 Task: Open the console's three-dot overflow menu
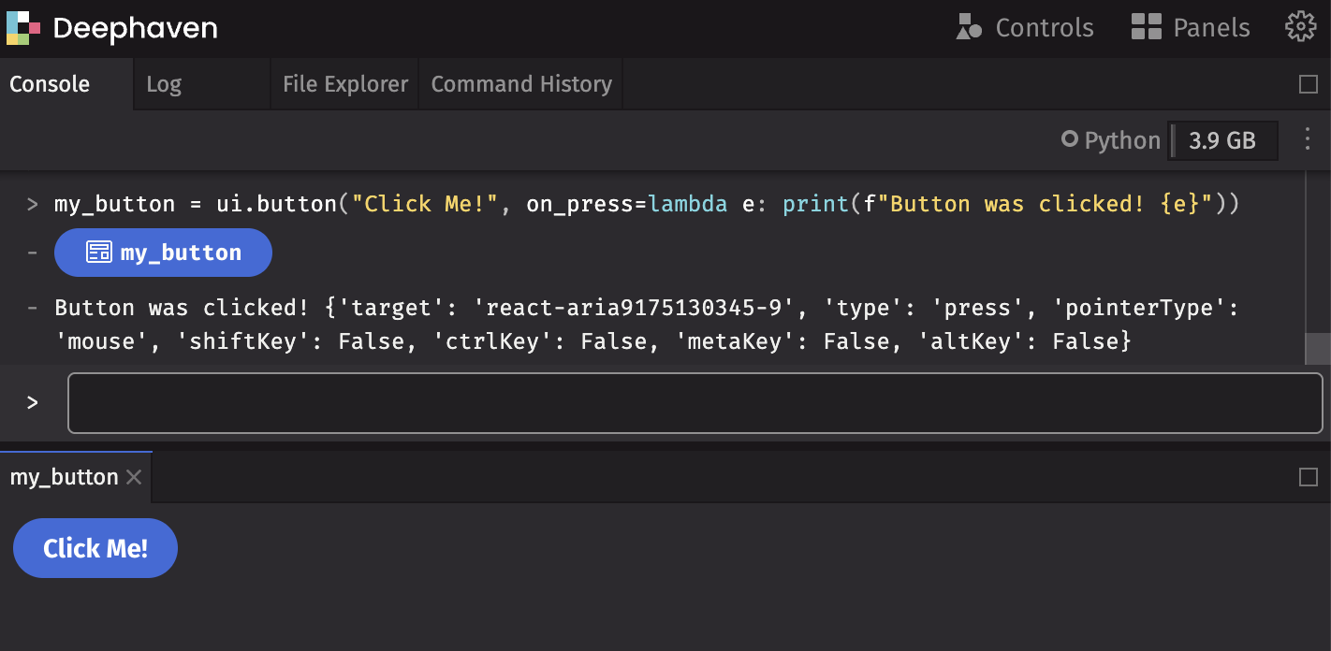[1308, 140]
